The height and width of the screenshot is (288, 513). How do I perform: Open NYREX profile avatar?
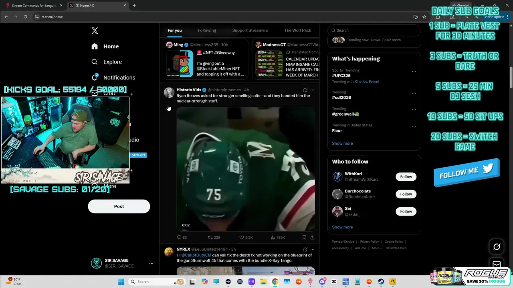click(x=169, y=252)
